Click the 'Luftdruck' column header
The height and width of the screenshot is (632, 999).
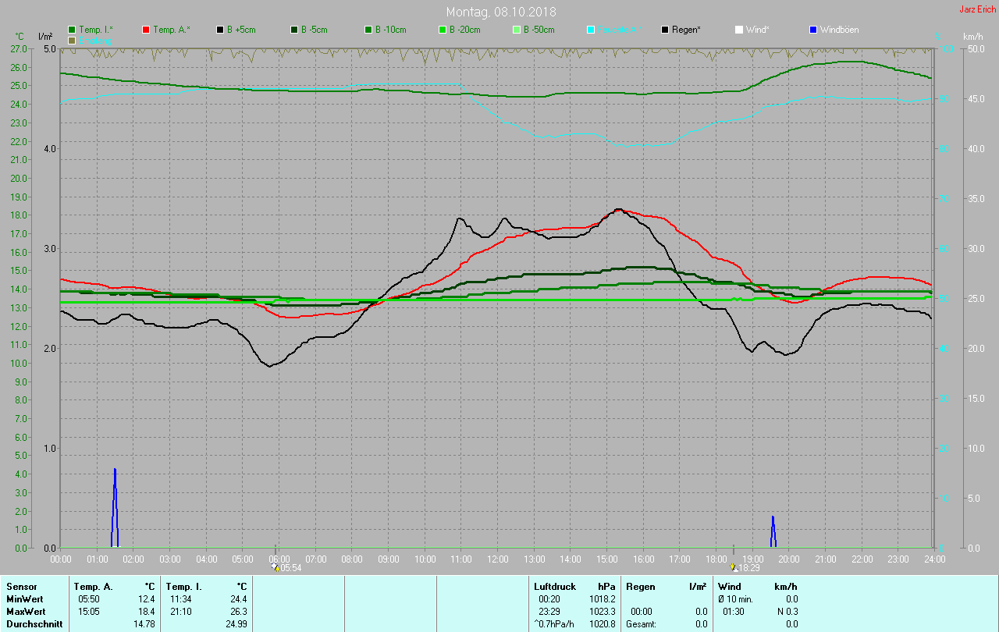click(555, 587)
